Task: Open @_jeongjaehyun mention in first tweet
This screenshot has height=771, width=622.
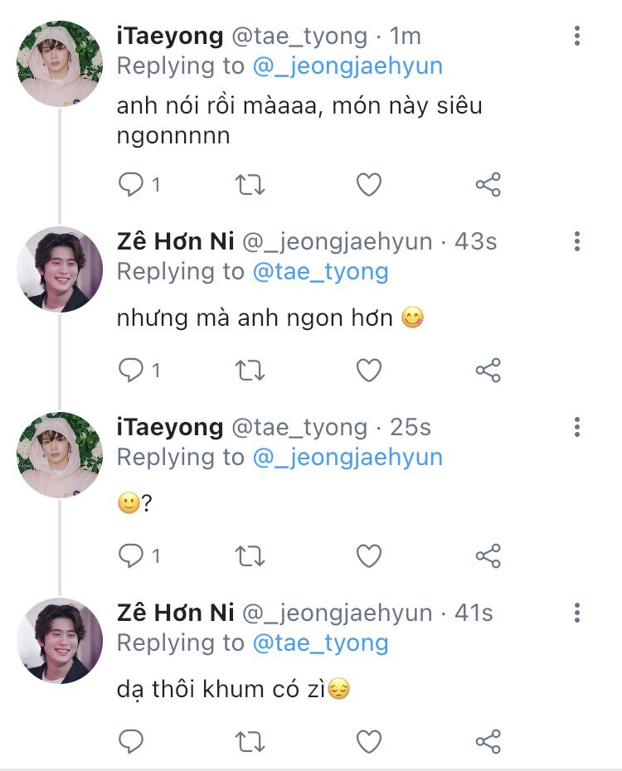Action: point(347,65)
